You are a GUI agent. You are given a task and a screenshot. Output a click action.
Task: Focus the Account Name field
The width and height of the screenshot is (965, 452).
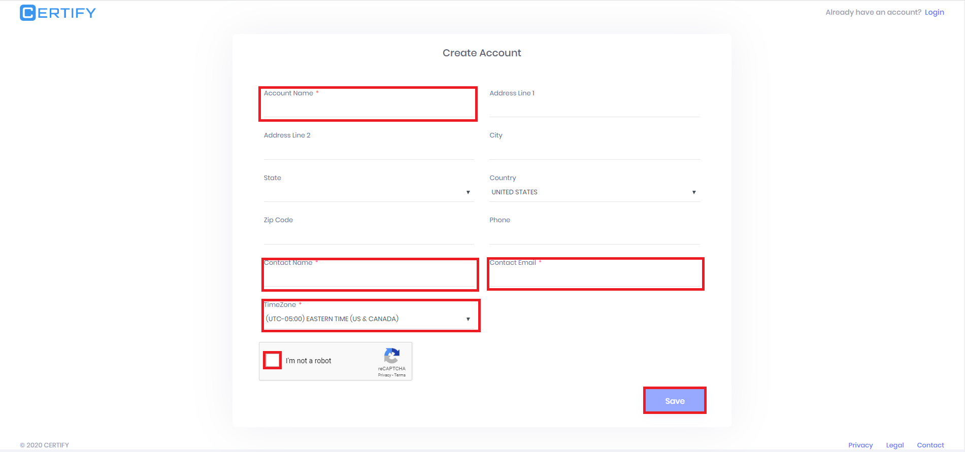369,108
